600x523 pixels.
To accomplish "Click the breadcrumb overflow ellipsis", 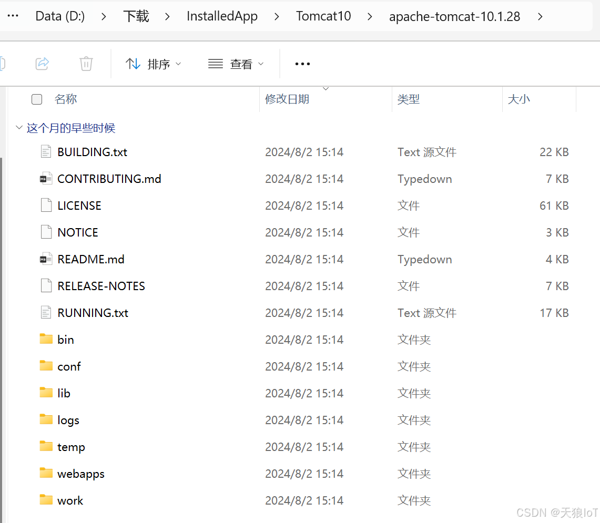I will pos(13,16).
